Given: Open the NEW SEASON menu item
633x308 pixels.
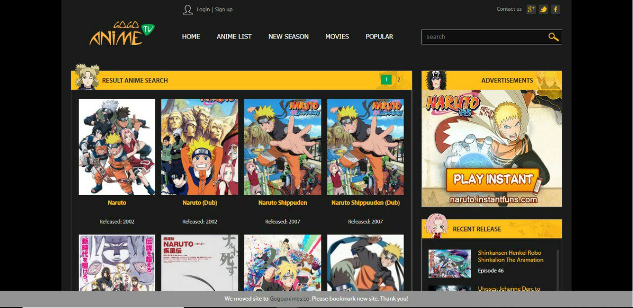Looking at the screenshot, I should (x=288, y=37).
